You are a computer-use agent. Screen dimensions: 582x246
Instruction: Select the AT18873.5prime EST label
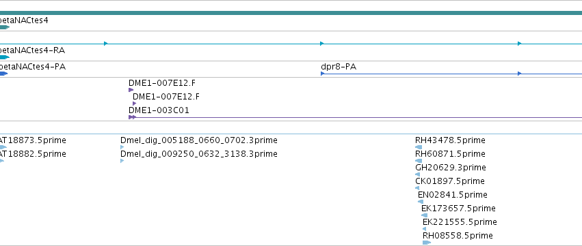coord(33,140)
